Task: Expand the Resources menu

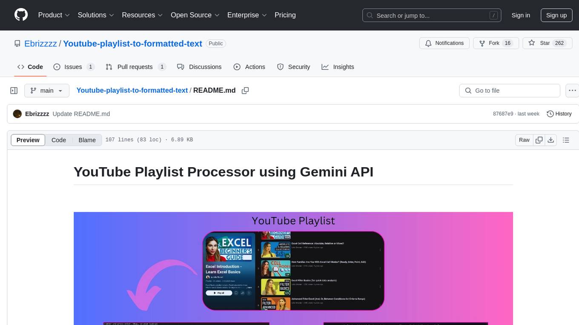Action: coord(143,15)
